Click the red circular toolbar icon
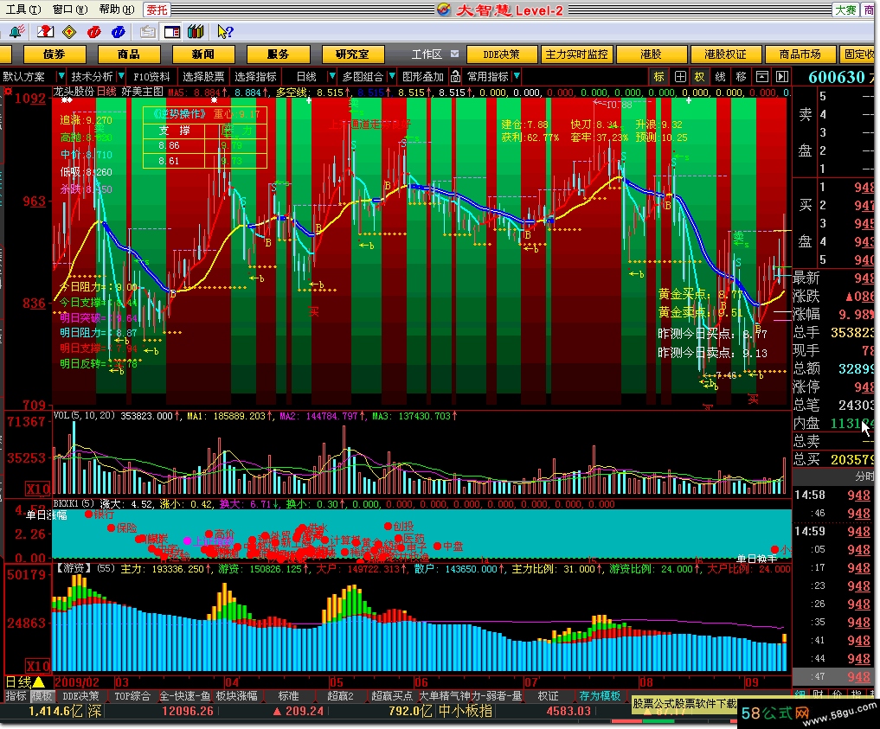 click(93, 32)
